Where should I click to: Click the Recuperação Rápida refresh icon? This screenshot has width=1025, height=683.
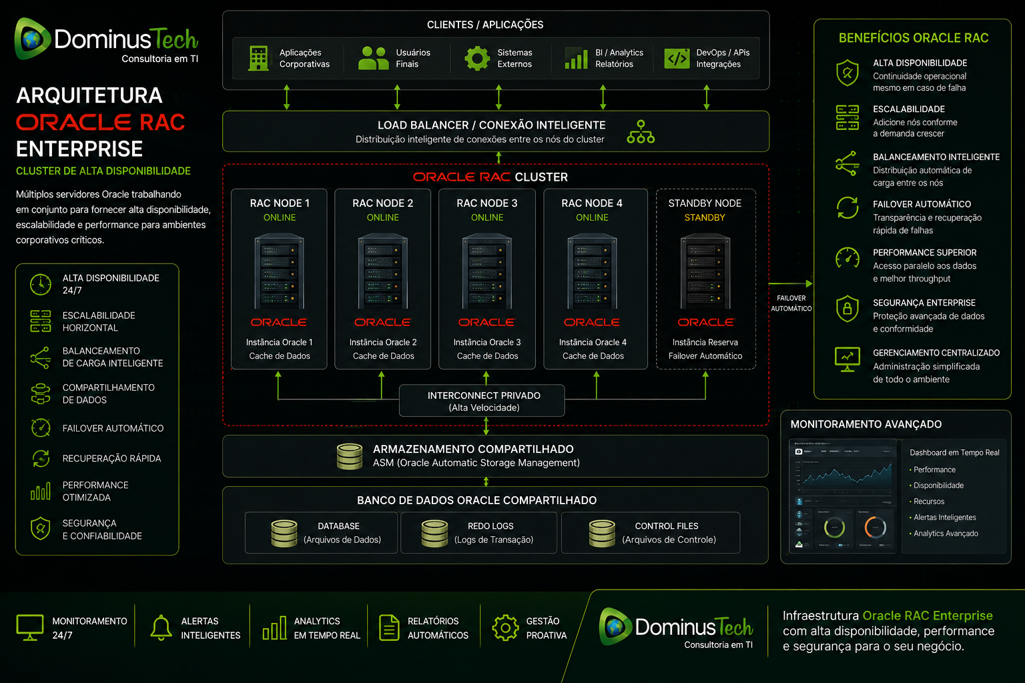pyautogui.click(x=41, y=458)
